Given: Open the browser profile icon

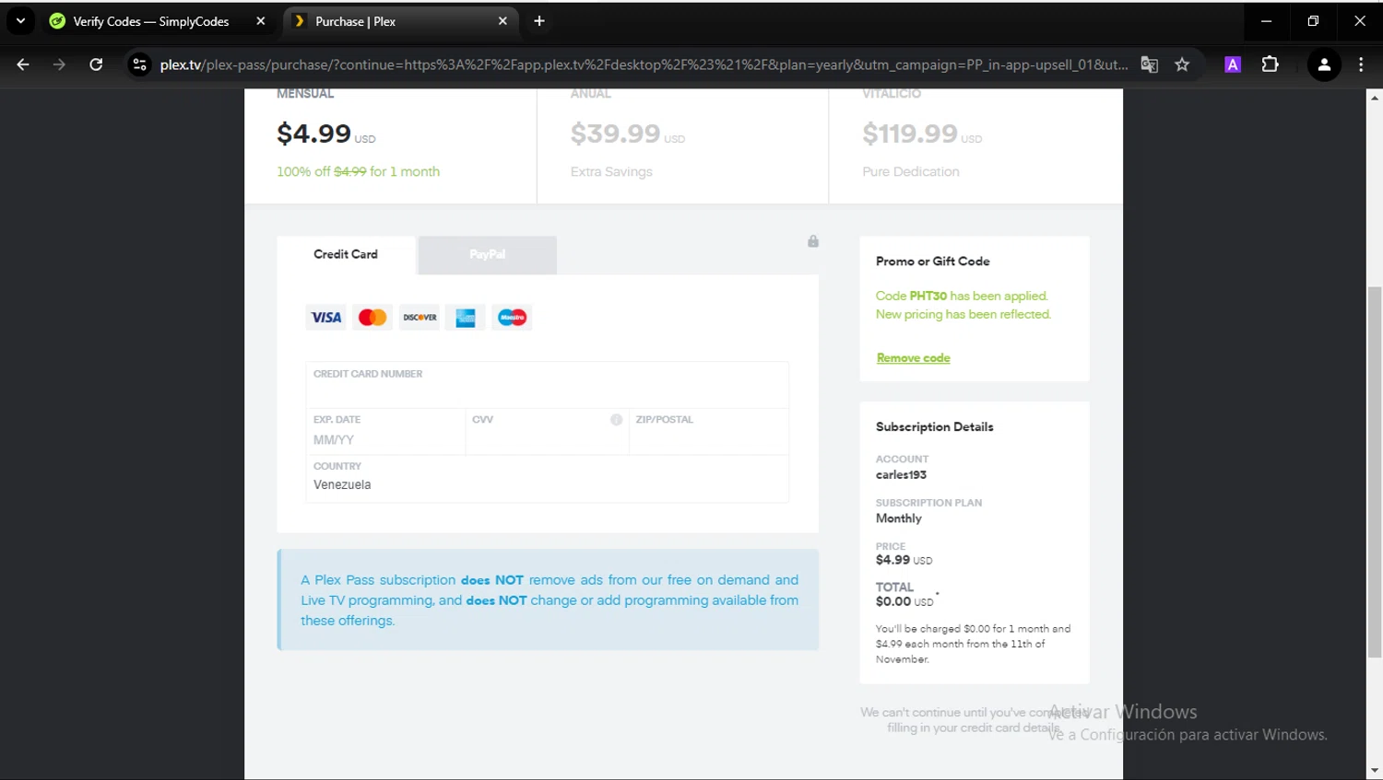Looking at the screenshot, I should pos(1324,64).
